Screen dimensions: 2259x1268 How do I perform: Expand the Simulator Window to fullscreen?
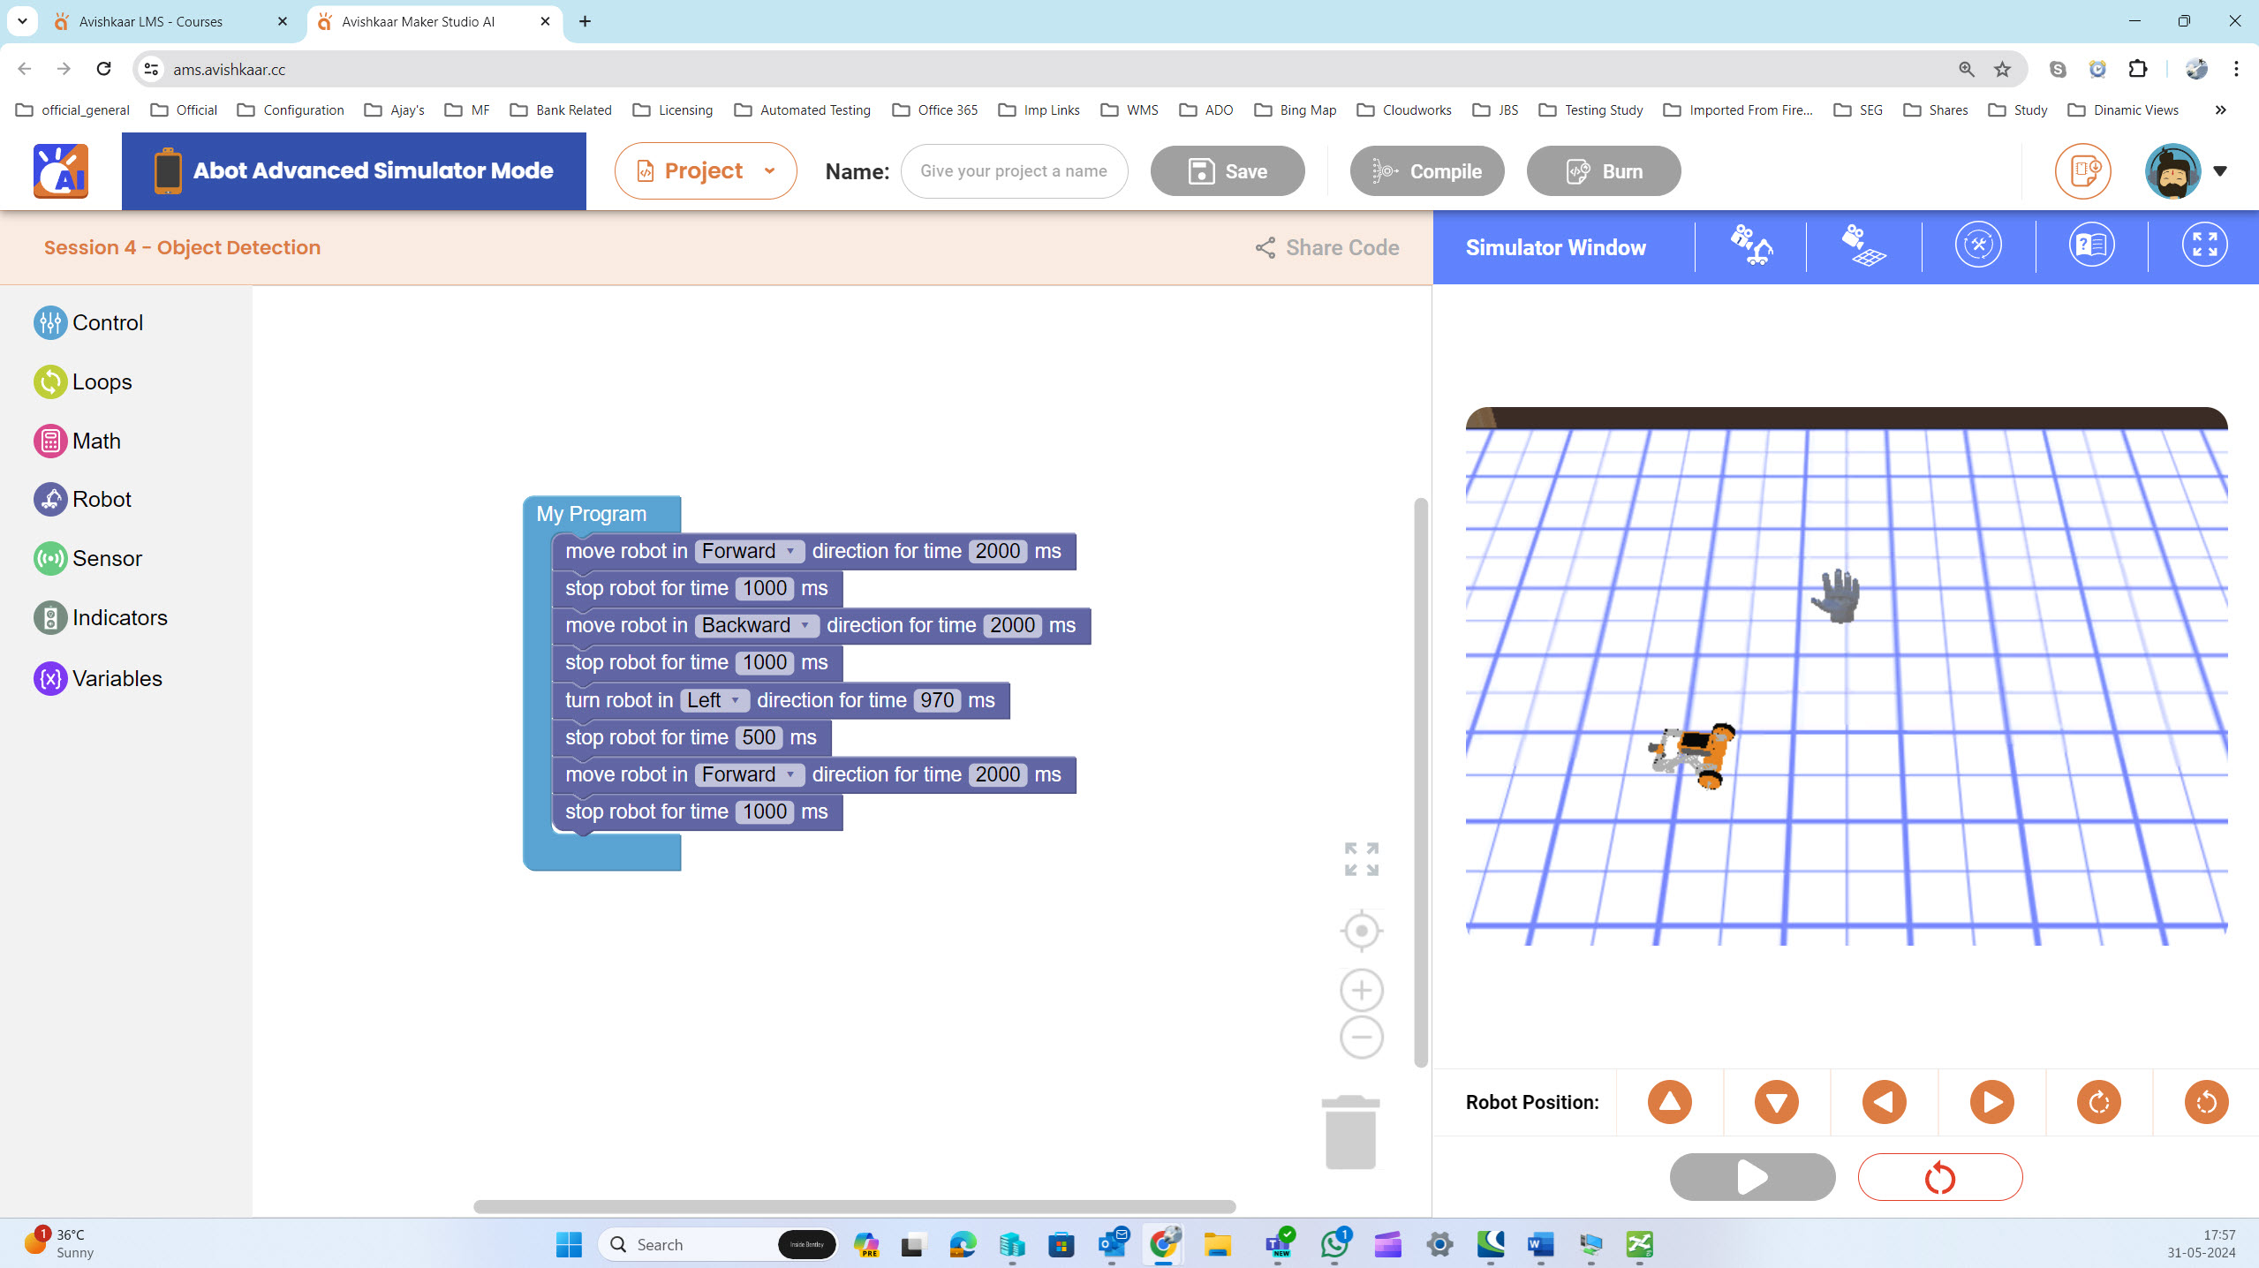pos(2204,245)
